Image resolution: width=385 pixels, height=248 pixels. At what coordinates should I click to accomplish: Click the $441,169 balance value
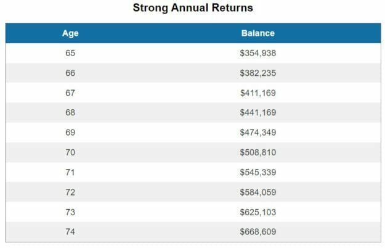coord(257,112)
